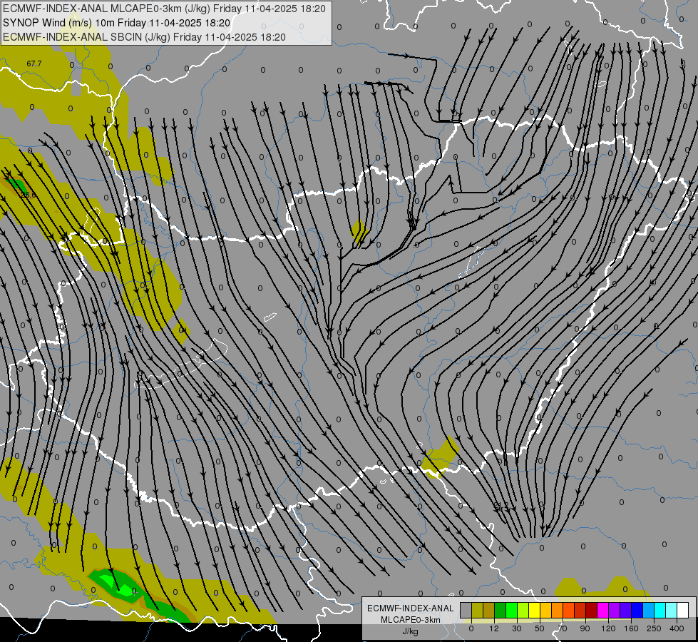Click the legend tick label 12

pyautogui.click(x=494, y=628)
